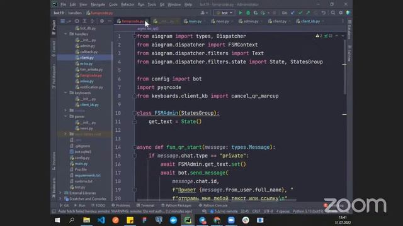Commit changes with green checkmark icon
This screenshot has height=226, width=403.
300,13
